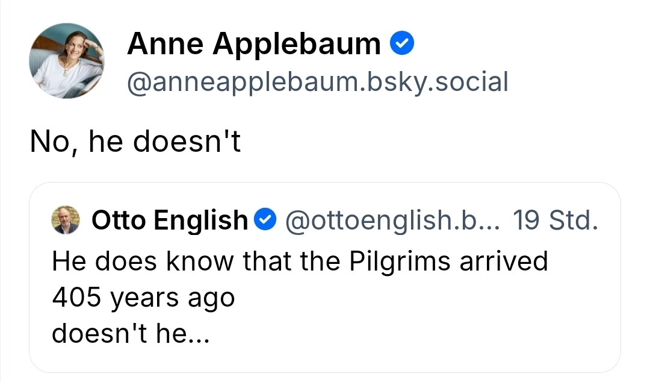Click Anne Applebaum's blue verified badge
The width and height of the screenshot is (650, 382).
[x=401, y=43]
